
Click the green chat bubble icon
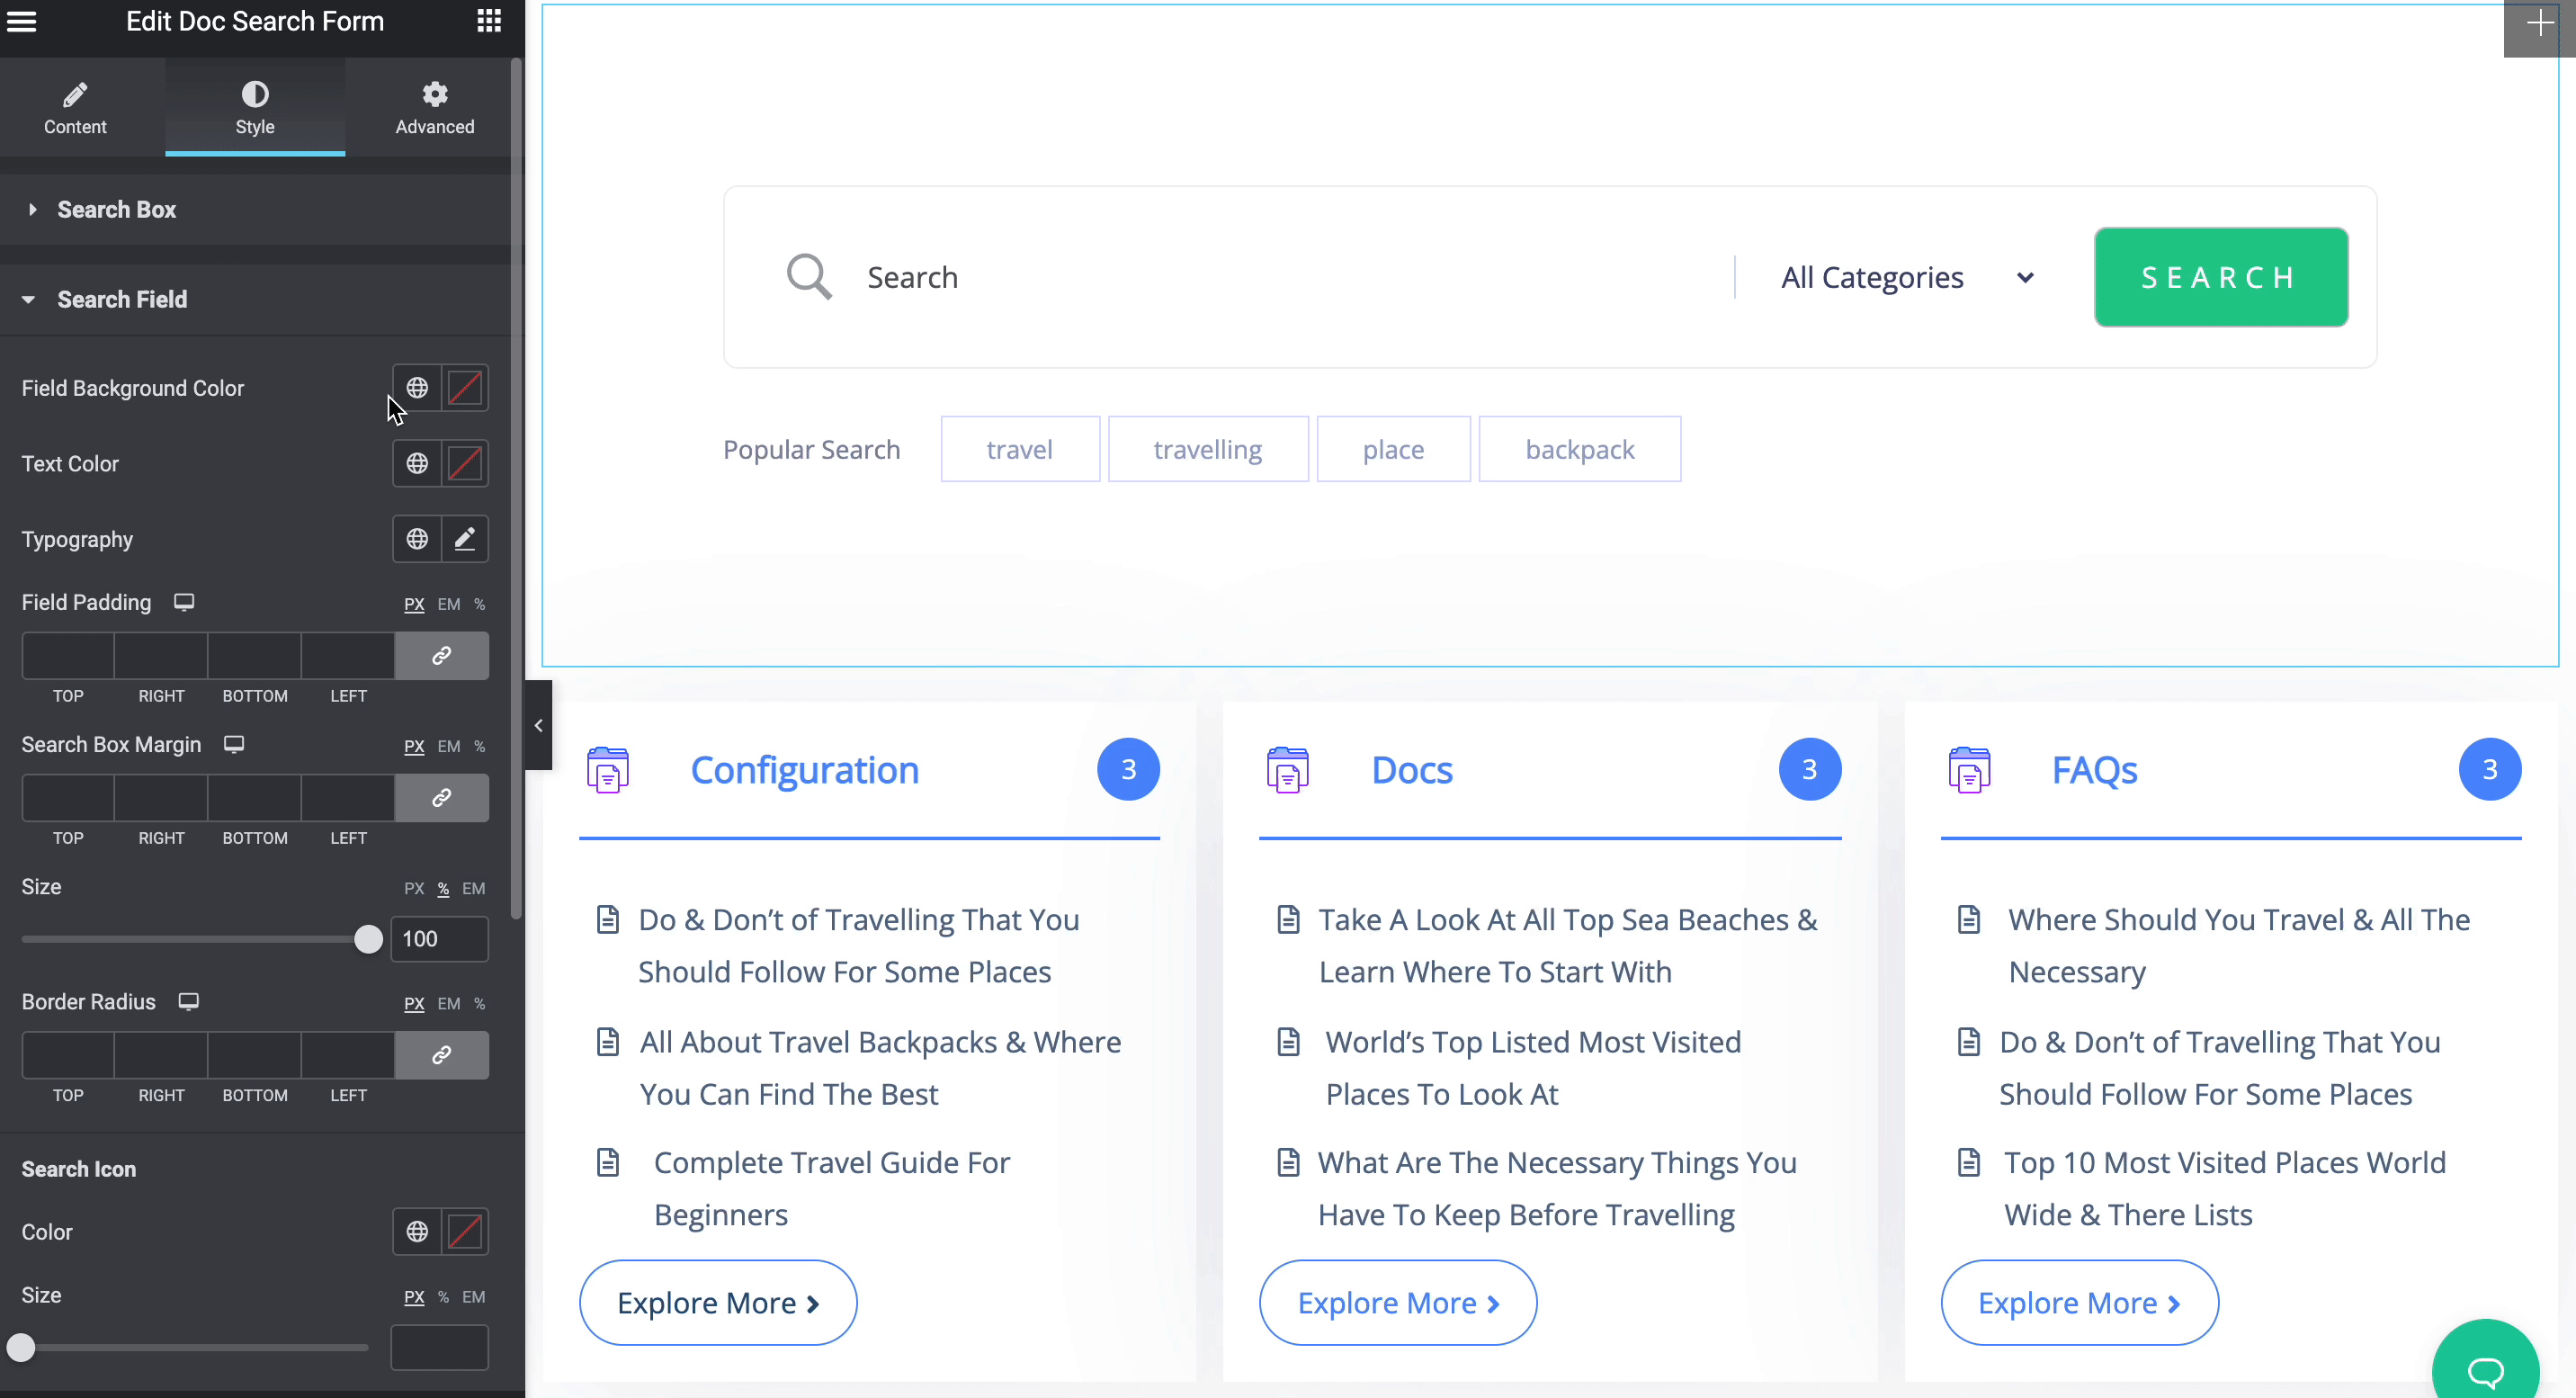2485,1370
